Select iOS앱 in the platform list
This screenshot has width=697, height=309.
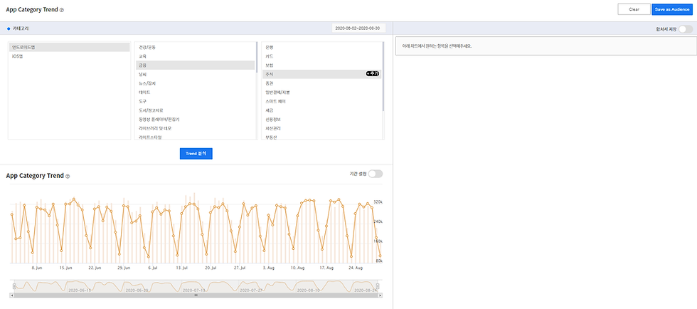70,56
